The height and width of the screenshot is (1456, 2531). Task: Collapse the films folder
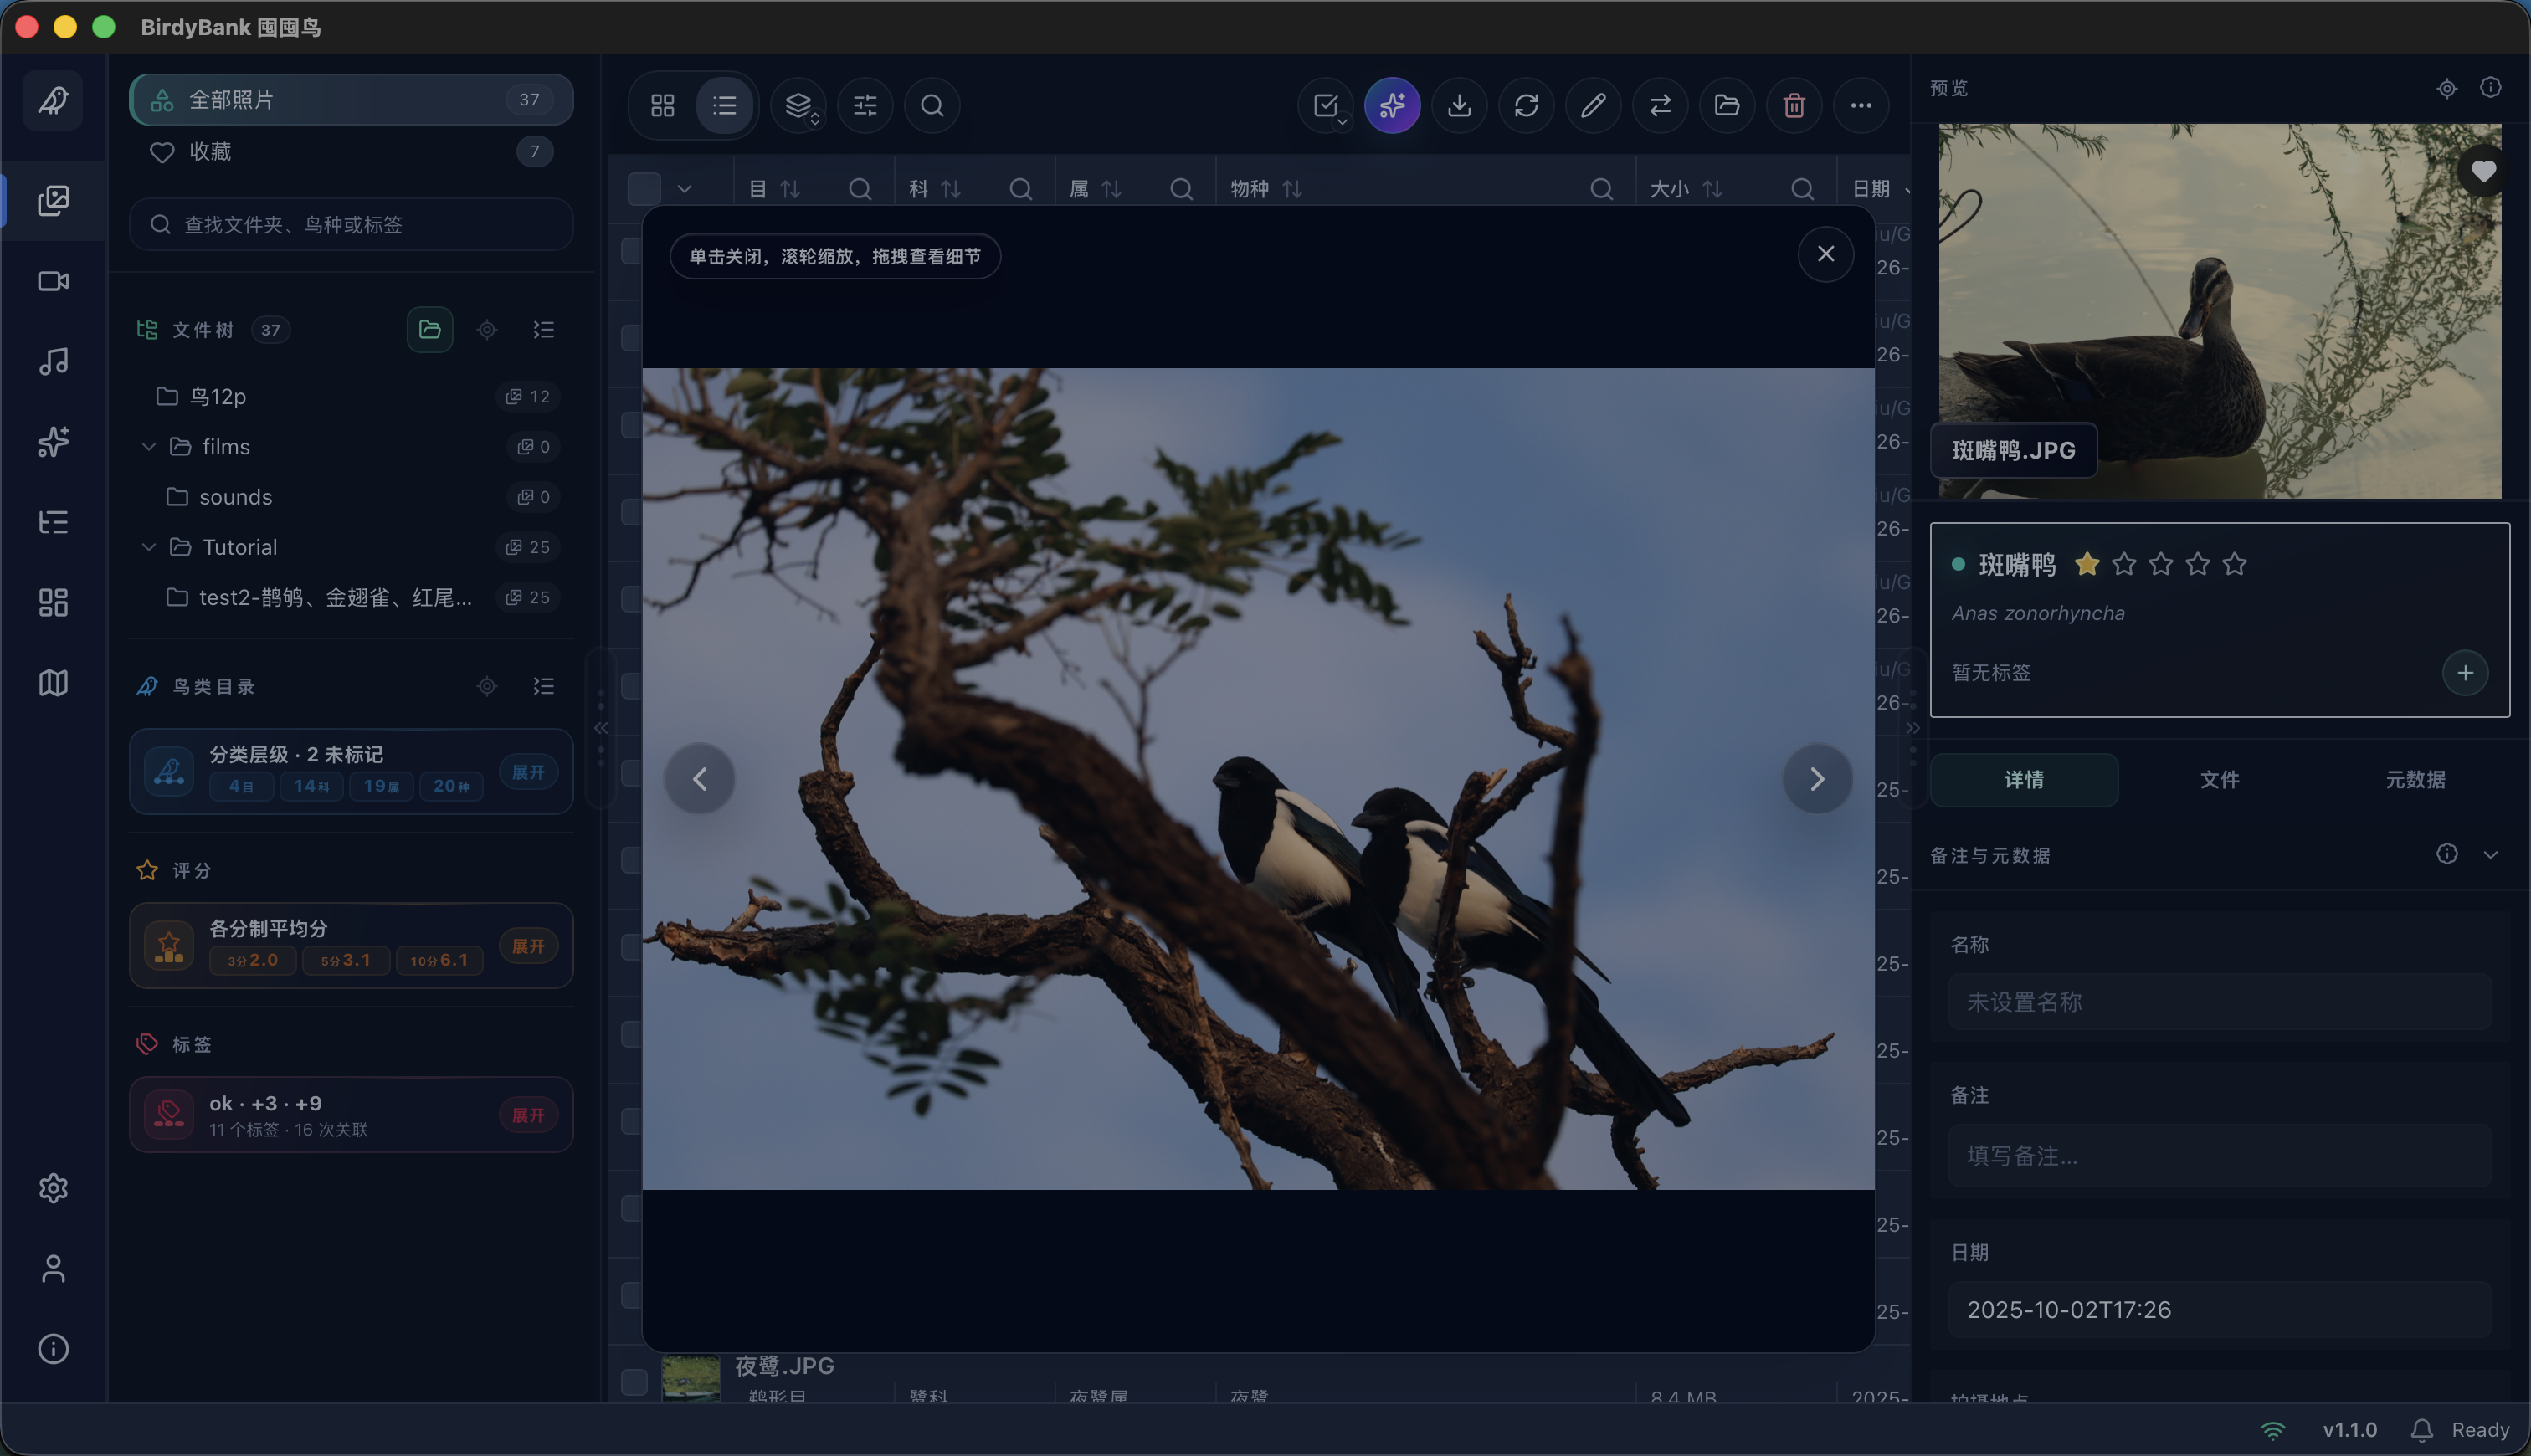[148, 446]
